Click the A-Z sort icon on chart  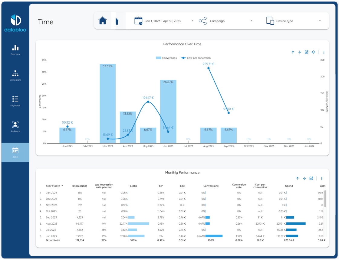pos(314,52)
